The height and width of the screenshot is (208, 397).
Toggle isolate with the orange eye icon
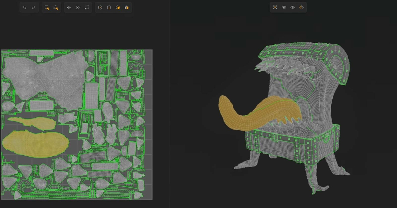pyautogui.click(x=301, y=7)
